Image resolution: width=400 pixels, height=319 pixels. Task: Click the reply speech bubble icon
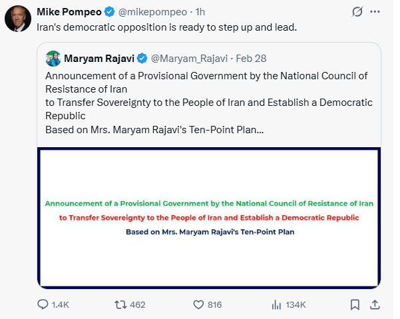[x=43, y=304]
